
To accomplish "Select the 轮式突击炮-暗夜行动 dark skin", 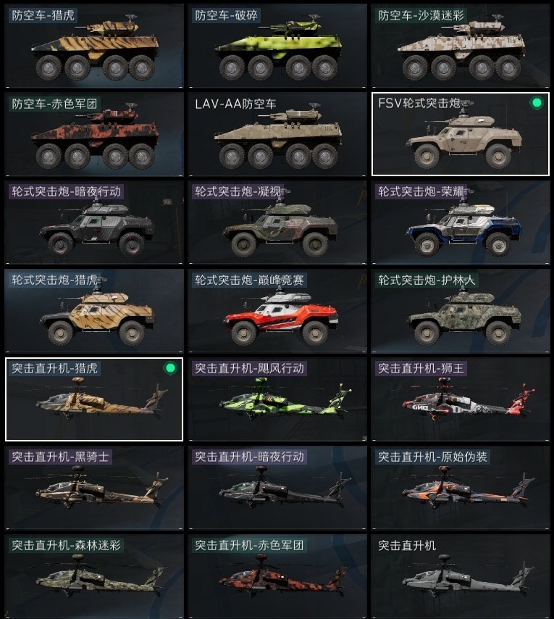I will pos(94,223).
